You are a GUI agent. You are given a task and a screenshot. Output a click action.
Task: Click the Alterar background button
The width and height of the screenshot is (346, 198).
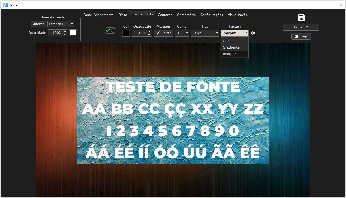pyautogui.click(x=38, y=24)
